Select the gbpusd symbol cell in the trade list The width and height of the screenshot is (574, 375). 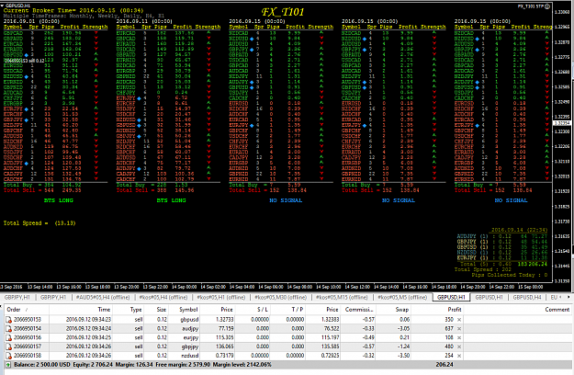tap(190, 320)
